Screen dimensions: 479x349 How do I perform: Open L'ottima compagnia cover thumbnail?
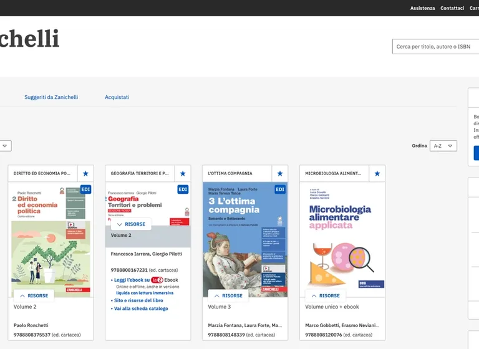point(245,240)
